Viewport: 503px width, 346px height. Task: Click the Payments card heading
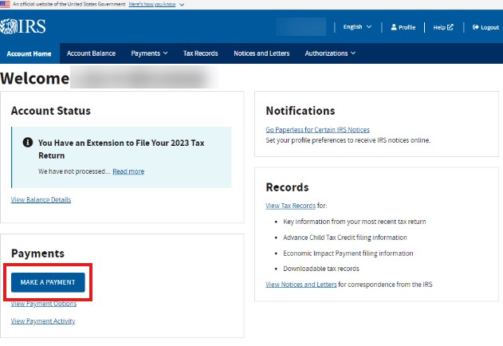37,254
